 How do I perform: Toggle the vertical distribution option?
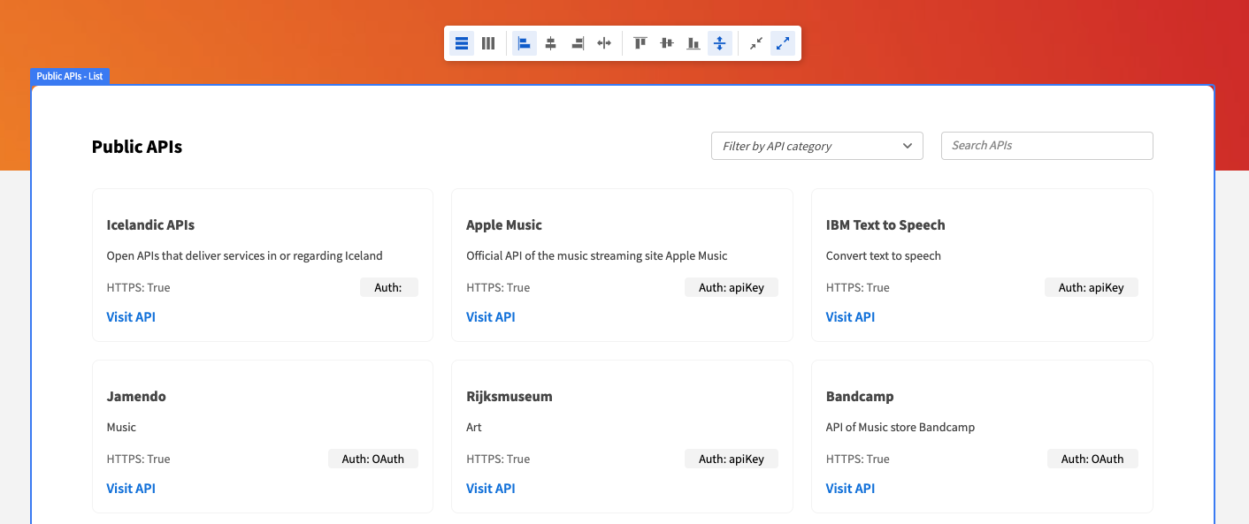tap(719, 42)
